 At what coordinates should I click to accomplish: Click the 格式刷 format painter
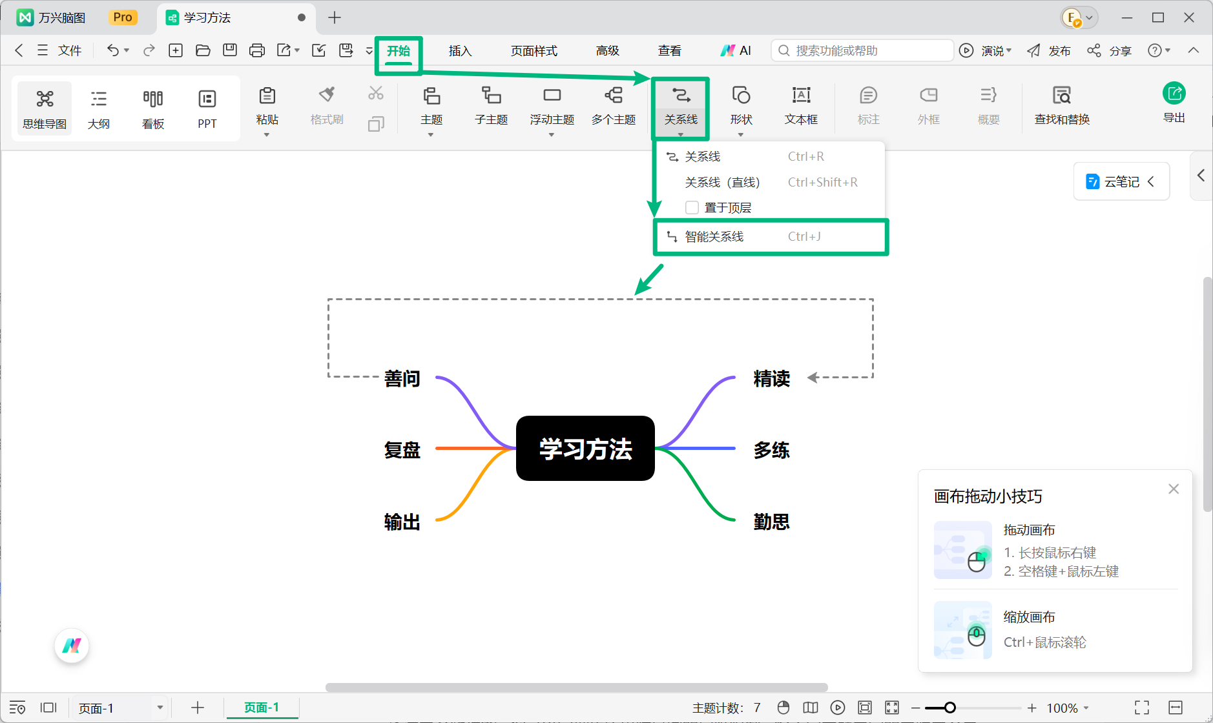coord(327,106)
